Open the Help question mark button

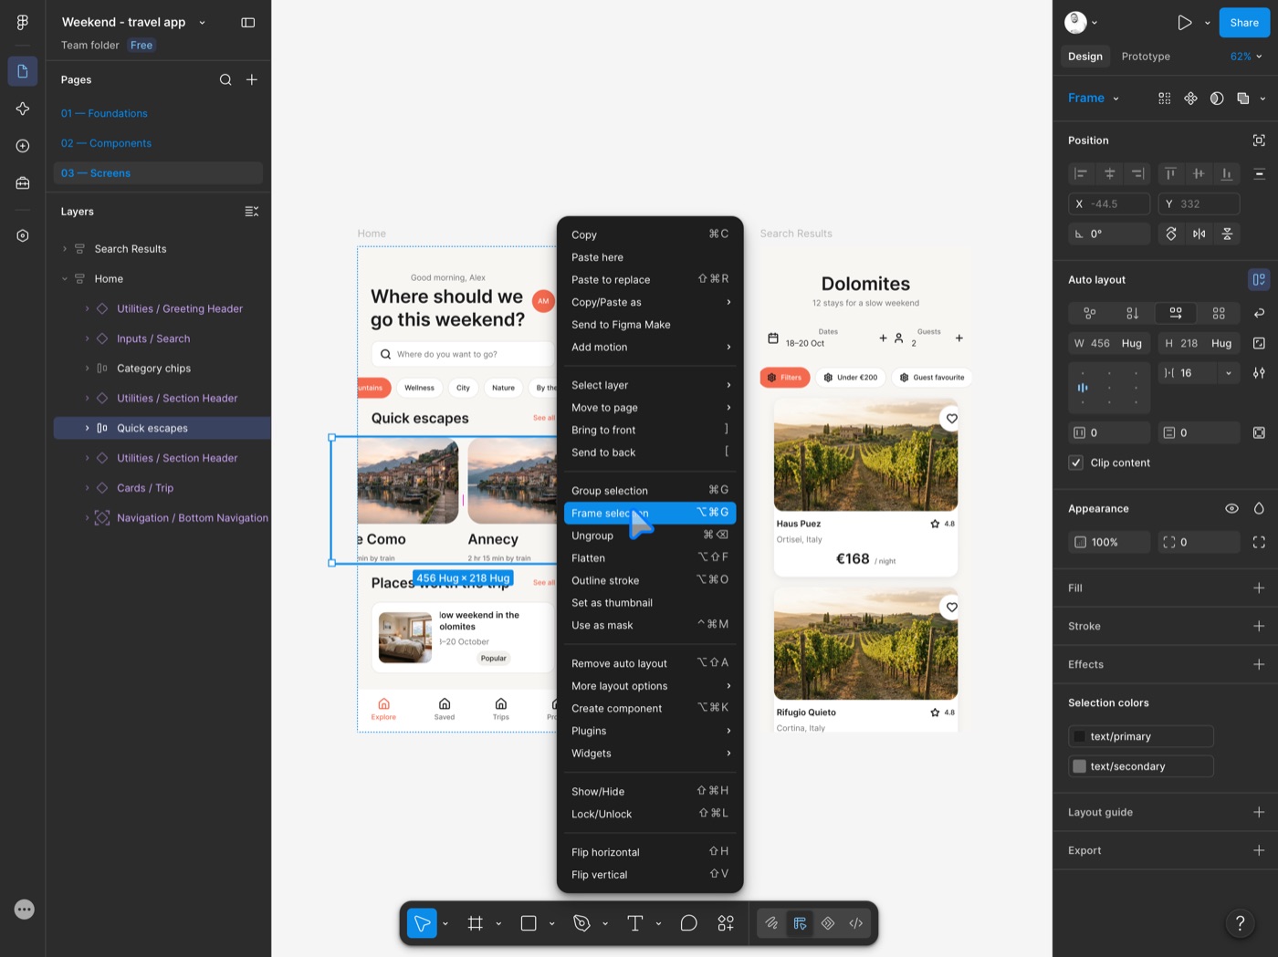pos(1240,923)
